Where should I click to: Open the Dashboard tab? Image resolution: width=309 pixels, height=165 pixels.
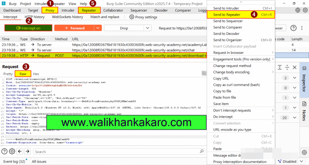12,10
